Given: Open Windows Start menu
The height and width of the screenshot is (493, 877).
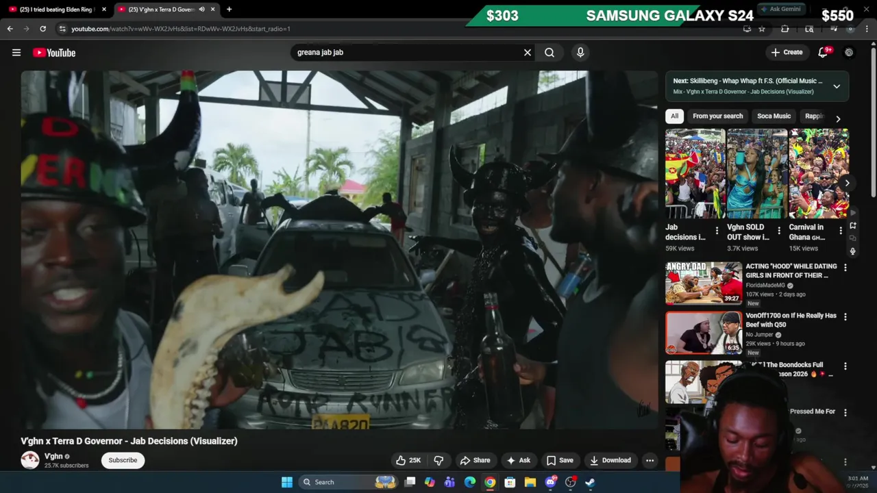Looking at the screenshot, I should [x=287, y=482].
